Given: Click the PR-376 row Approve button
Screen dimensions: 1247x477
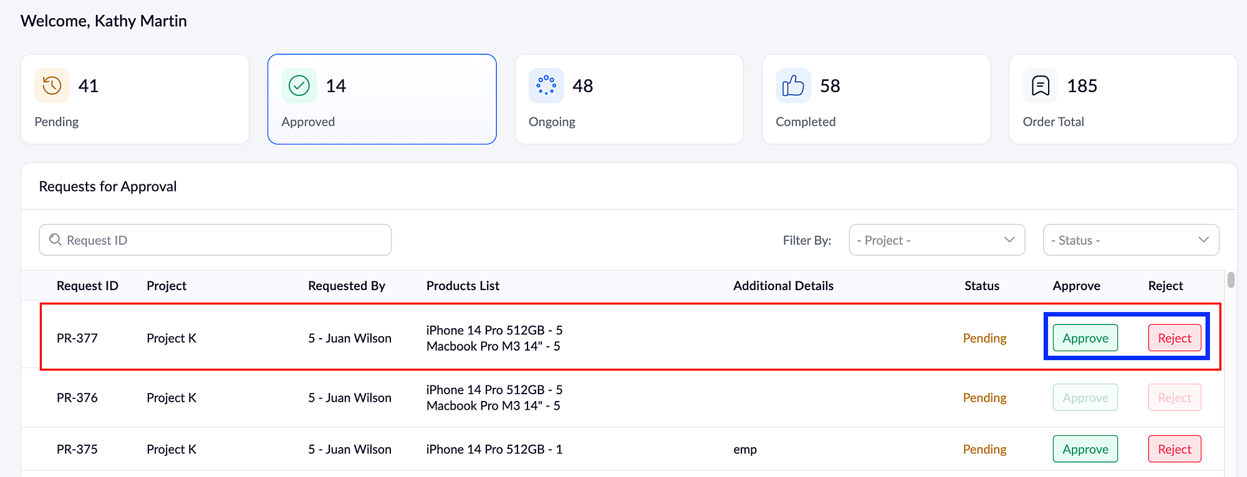Looking at the screenshot, I should (x=1085, y=398).
